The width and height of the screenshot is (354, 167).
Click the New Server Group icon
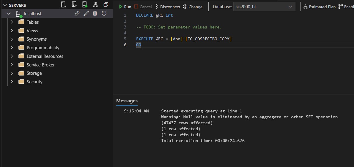[74, 4]
